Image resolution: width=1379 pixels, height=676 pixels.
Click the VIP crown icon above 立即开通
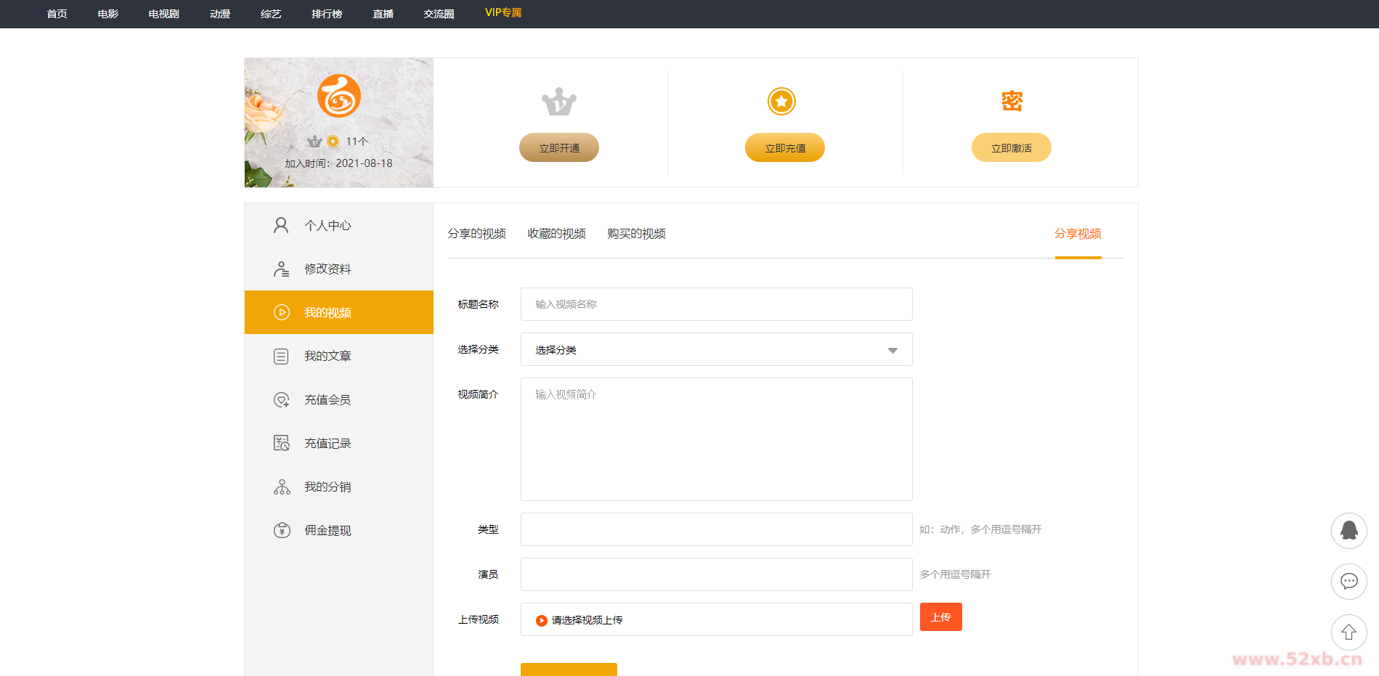558,102
